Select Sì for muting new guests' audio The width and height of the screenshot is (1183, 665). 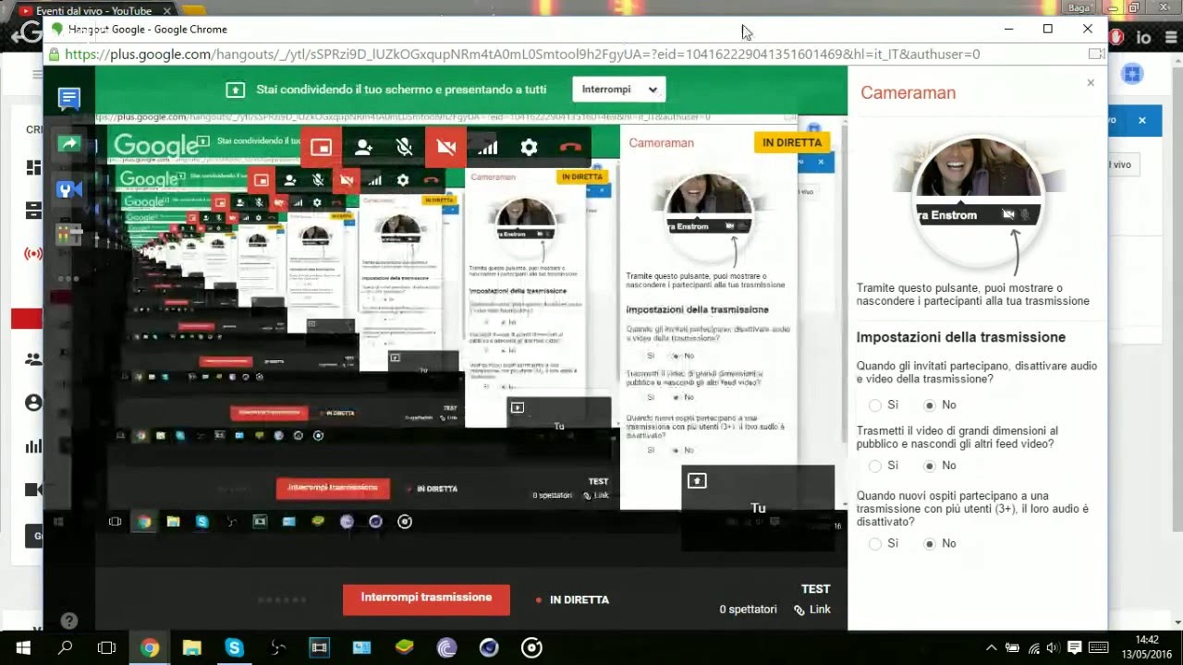(875, 544)
